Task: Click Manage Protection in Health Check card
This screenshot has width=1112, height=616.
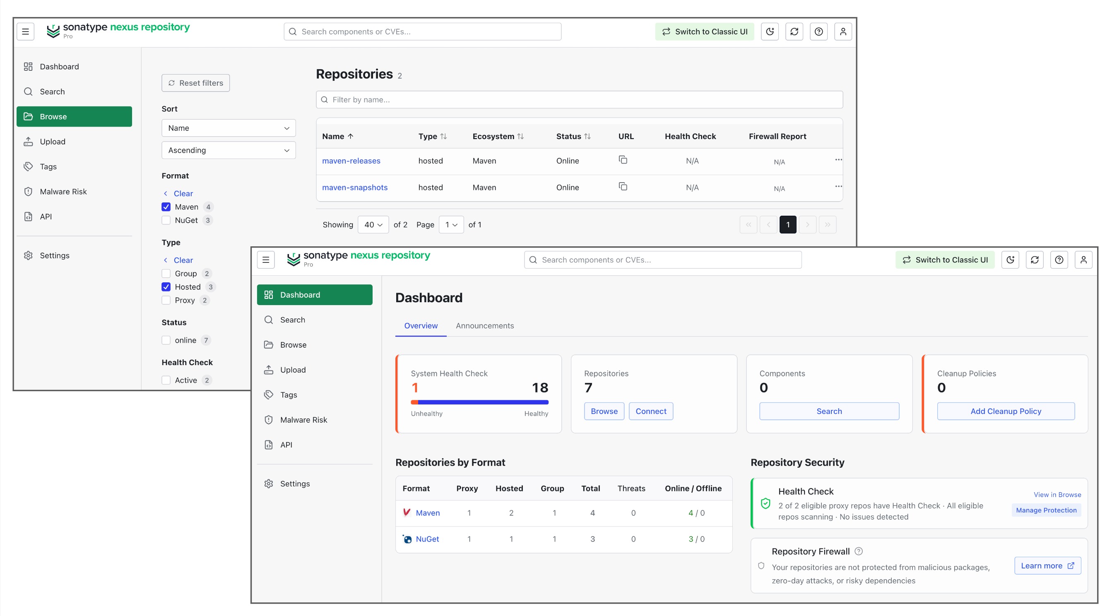Action: point(1047,510)
